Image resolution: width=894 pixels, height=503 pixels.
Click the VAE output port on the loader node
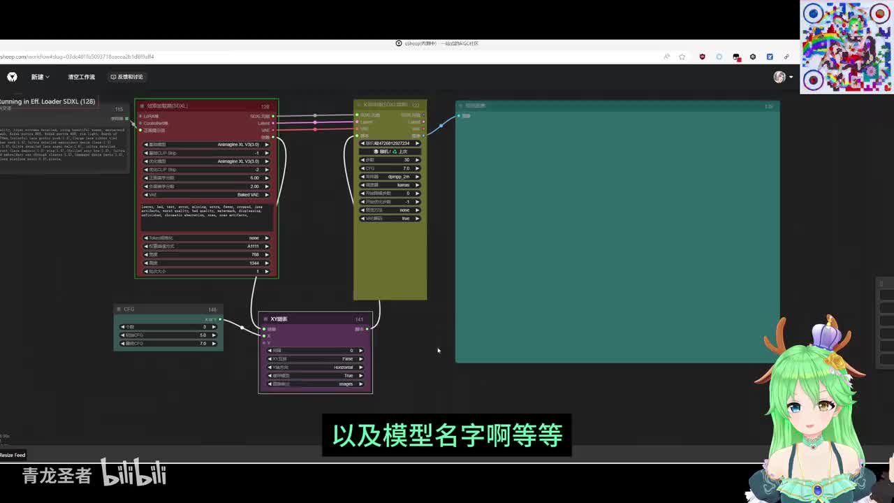tap(273, 130)
